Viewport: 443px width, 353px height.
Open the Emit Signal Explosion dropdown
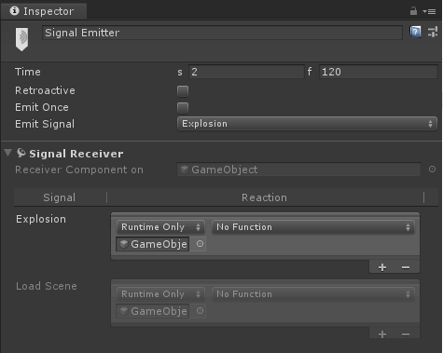[x=307, y=124]
